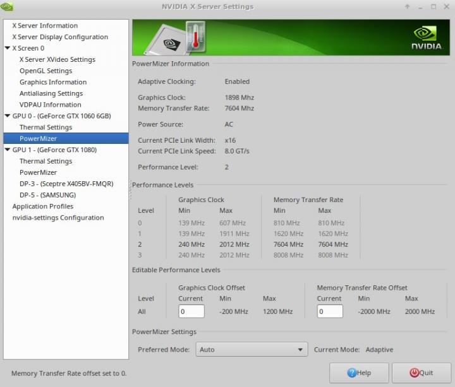Click the keep-above arrow icon in the title bar

(407, 7)
